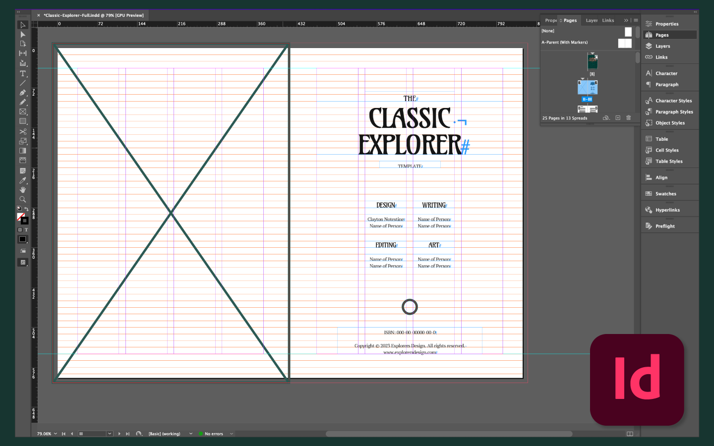Swap fill and stroke colors
The height and width of the screenshot is (446, 714).
(x=26, y=210)
